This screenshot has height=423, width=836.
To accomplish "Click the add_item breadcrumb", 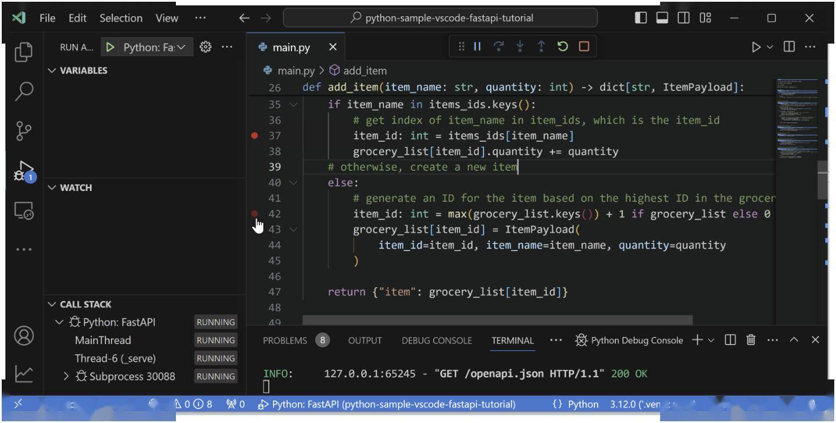I will 364,71.
